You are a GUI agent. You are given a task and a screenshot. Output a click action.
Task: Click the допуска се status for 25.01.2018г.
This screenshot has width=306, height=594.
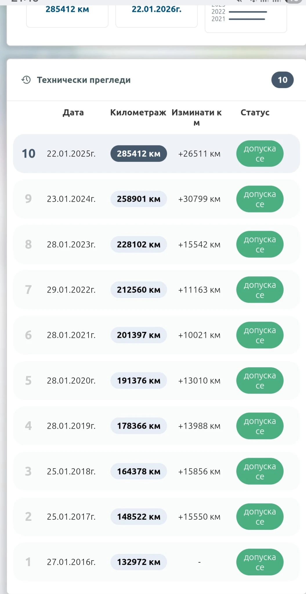[260, 471]
